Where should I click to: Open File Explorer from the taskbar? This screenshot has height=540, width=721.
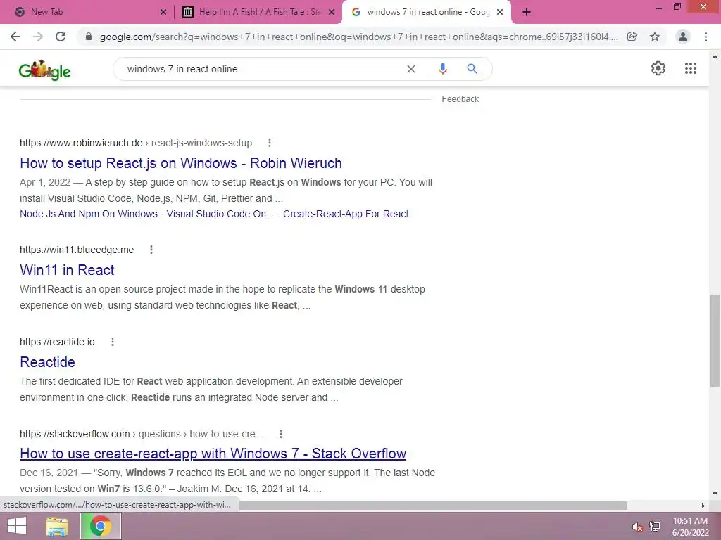pyautogui.click(x=57, y=526)
